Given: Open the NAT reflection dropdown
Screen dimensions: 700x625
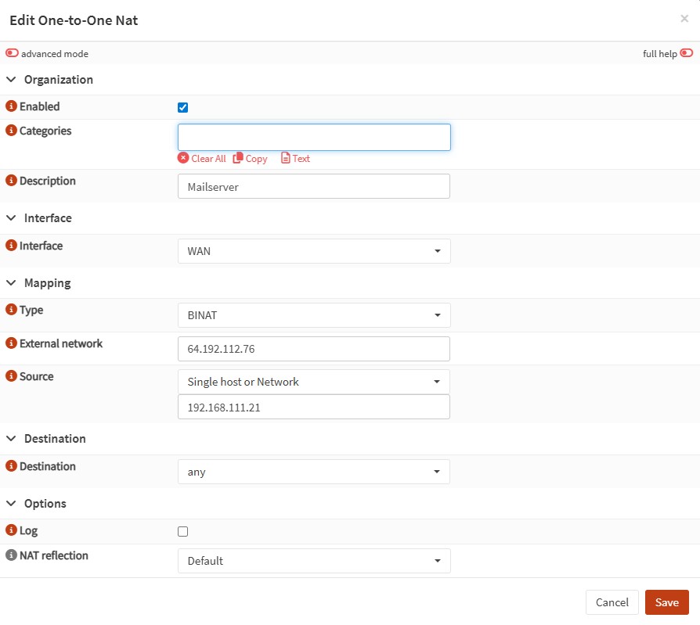Looking at the screenshot, I should [x=313, y=561].
